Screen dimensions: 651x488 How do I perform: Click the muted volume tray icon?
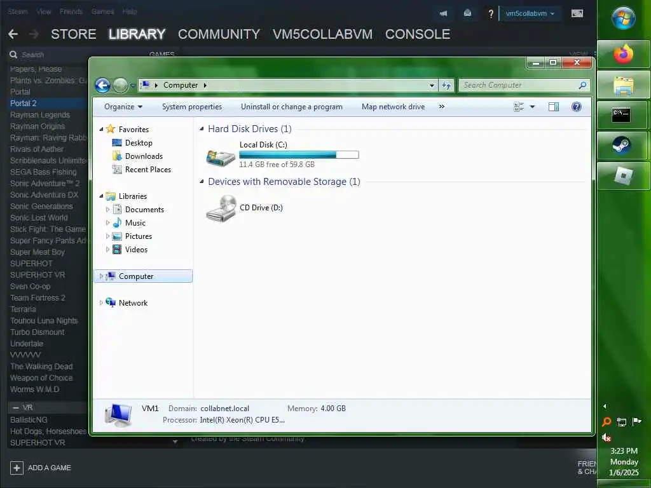tap(606, 437)
